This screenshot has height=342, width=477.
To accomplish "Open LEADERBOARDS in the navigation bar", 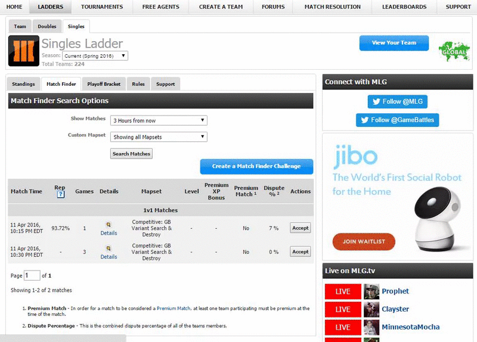I will tap(404, 7).
